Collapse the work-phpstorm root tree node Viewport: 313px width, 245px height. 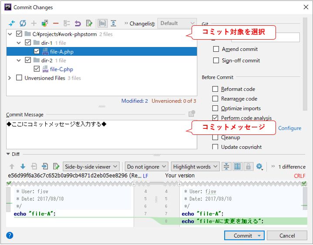click(x=10, y=34)
